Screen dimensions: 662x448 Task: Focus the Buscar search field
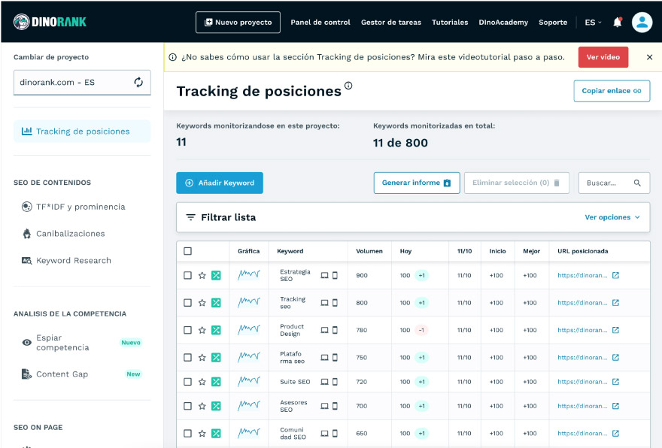[614, 183]
